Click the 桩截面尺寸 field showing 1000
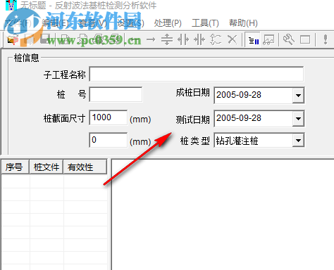334x270 pixels. tap(109, 117)
